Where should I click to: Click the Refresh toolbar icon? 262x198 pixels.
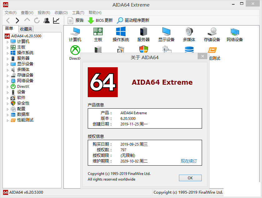tap(37, 21)
